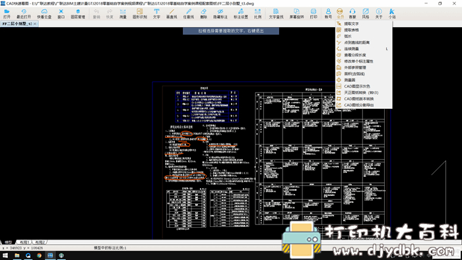The image size is (462, 260).
Task: Select the 弧长 arc length menu item
Action: click(364, 36)
